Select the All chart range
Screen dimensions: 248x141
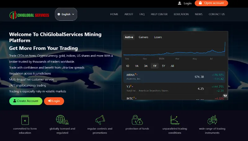(x=172, y=66)
